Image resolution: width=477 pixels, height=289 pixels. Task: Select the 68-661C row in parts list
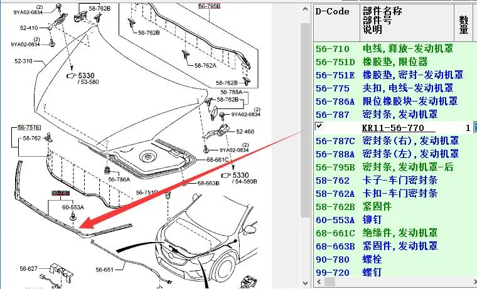tap(395, 233)
